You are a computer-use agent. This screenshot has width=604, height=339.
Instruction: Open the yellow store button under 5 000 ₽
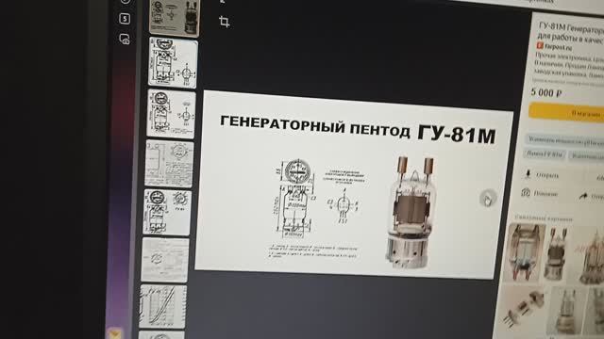[566, 113]
